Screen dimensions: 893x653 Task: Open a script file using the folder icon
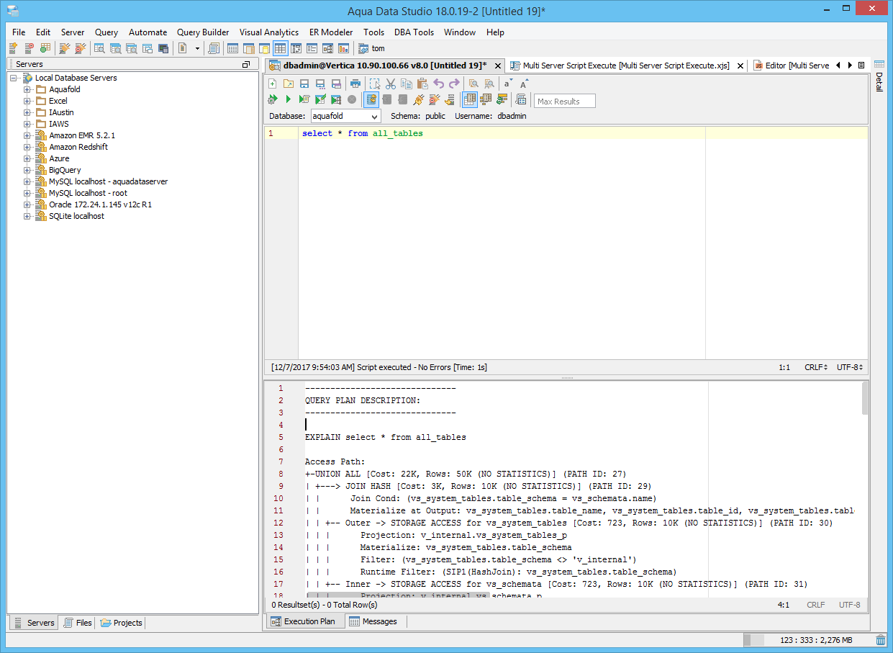click(288, 84)
